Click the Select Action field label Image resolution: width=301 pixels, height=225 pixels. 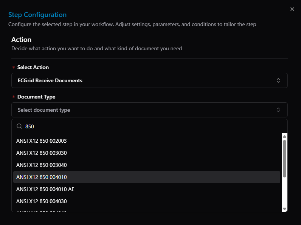33,67
